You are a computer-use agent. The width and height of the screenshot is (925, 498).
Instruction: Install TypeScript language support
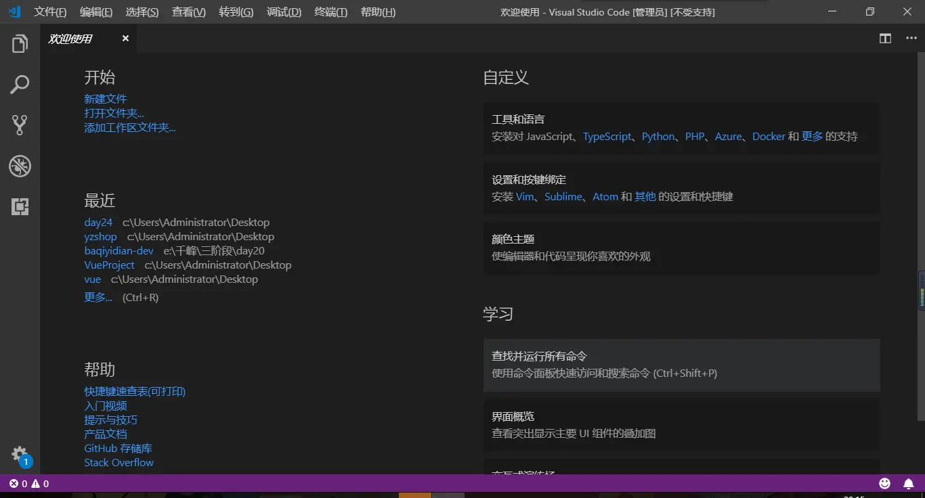(x=607, y=136)
